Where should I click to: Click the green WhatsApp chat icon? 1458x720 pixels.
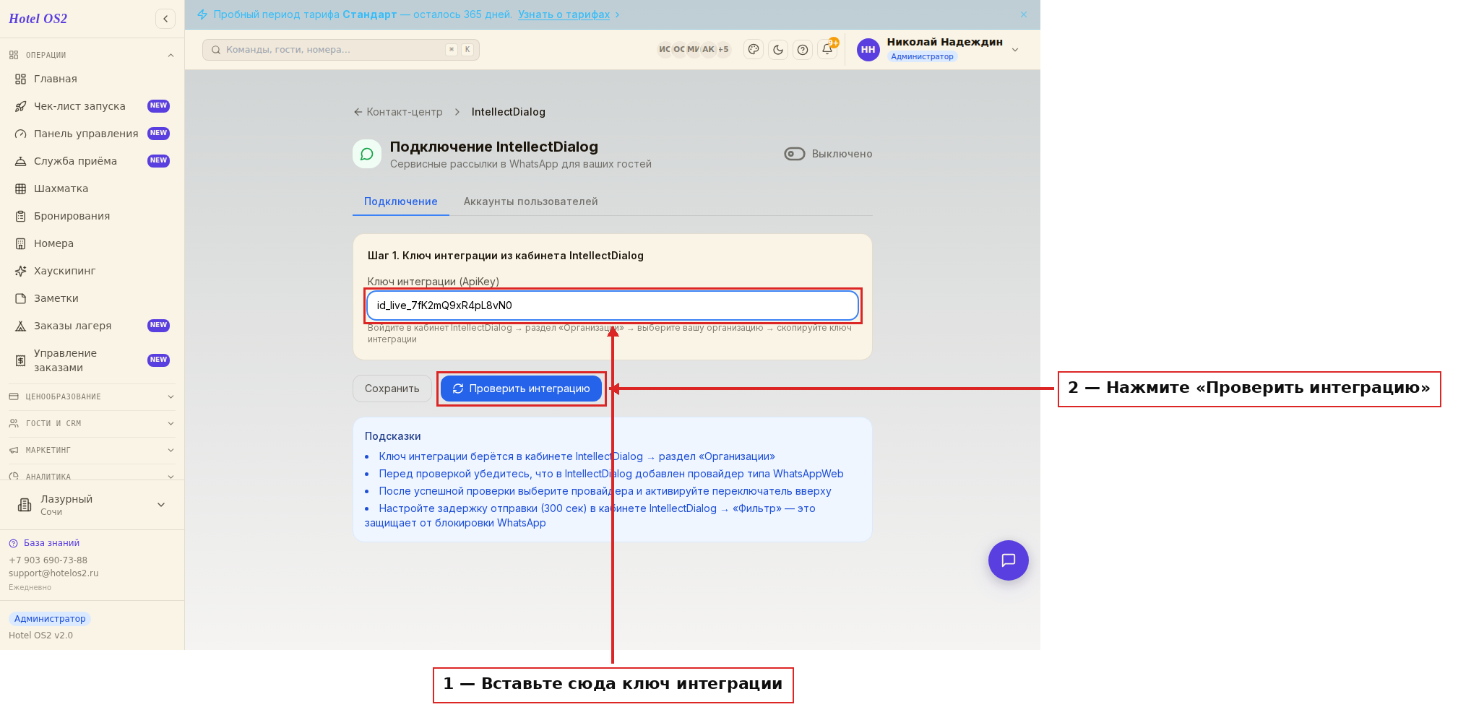coord(367,154)
